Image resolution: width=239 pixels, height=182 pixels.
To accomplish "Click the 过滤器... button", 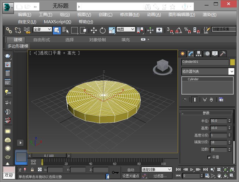I will tap(160, 176).
